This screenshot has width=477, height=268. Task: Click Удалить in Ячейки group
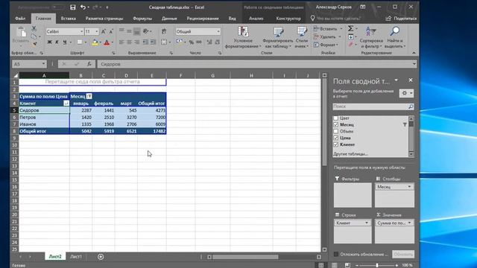click(328, 36)
